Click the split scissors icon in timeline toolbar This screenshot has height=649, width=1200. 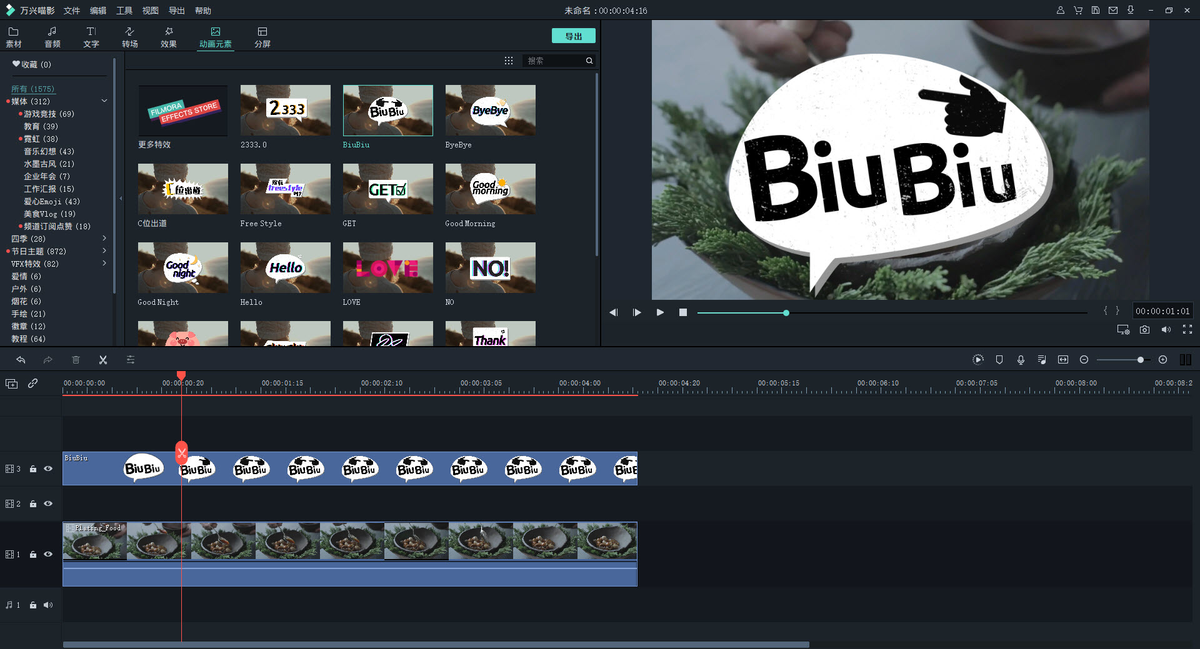[x=103, y=360]
